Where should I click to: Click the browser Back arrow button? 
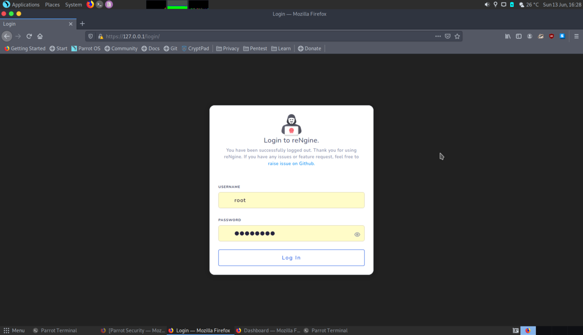7,36
